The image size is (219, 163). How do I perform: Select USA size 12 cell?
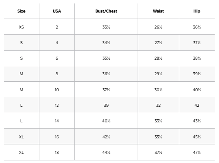(57, 105)
